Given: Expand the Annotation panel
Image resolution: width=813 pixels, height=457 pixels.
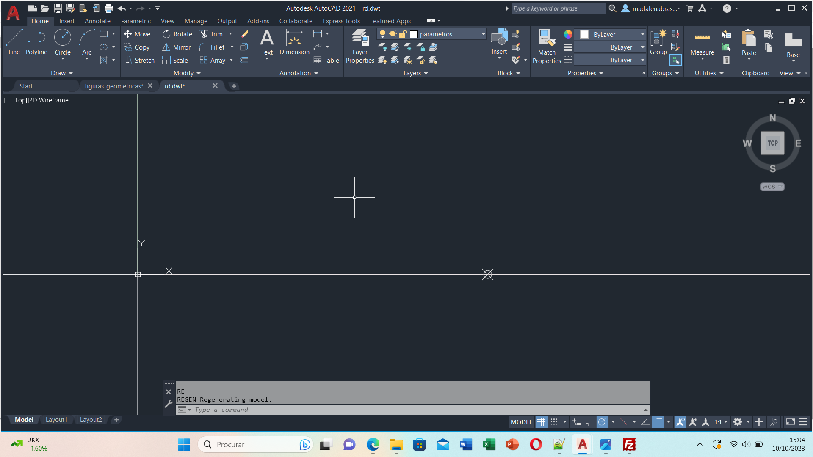Looking at the screenshot, I should pyautogui.click(x=299, y=73).
